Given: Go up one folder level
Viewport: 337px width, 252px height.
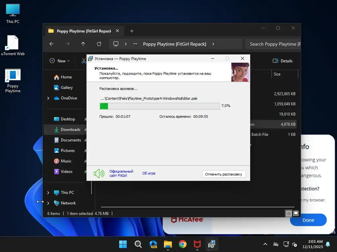Looking at the screenshot, I should (x=83, y=44).
